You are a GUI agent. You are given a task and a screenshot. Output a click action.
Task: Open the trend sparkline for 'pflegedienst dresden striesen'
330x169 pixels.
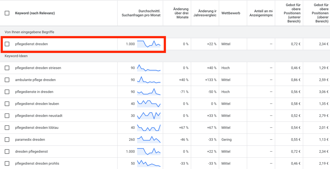149,68
